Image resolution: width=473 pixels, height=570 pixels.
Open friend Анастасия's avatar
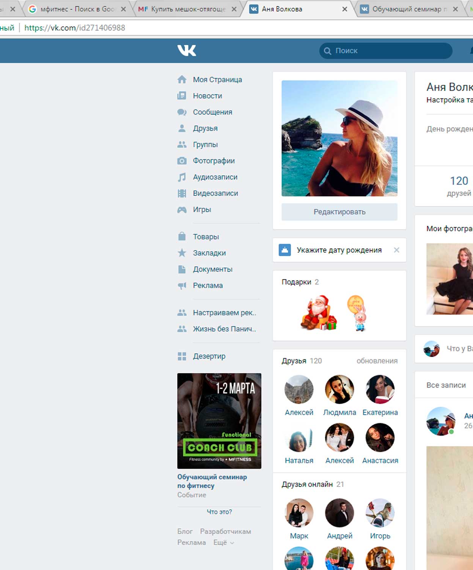(380, 438)
